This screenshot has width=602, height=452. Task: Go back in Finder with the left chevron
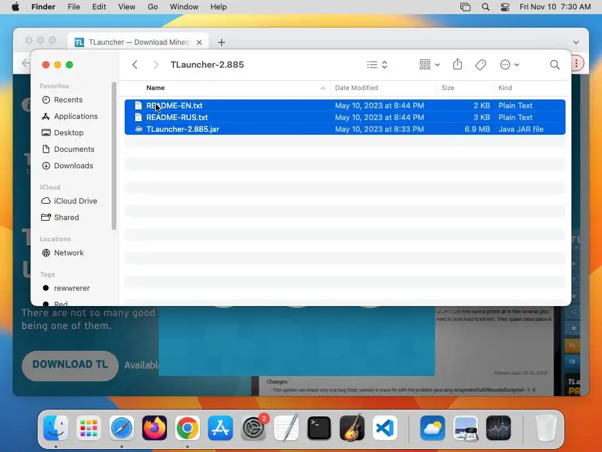[135, 65]
